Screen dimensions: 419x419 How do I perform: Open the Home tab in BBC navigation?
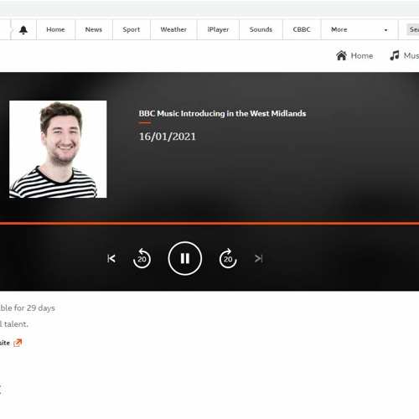[55, 29]
